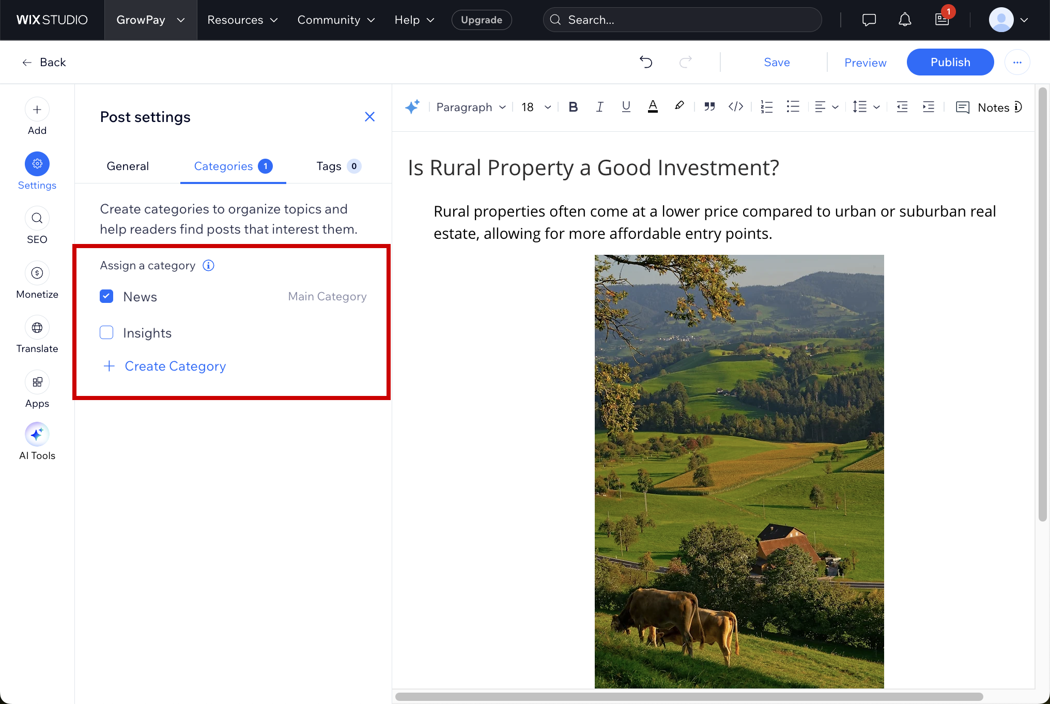Check the Insights category checkbox
This screenshot has width=1050, height=704.
106,333
